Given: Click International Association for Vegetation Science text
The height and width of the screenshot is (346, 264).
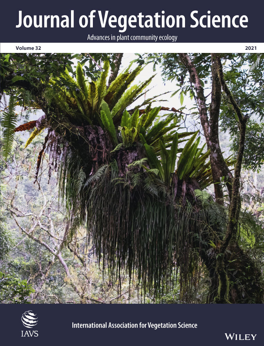Looking at the screenshot, I should point(134,325).
